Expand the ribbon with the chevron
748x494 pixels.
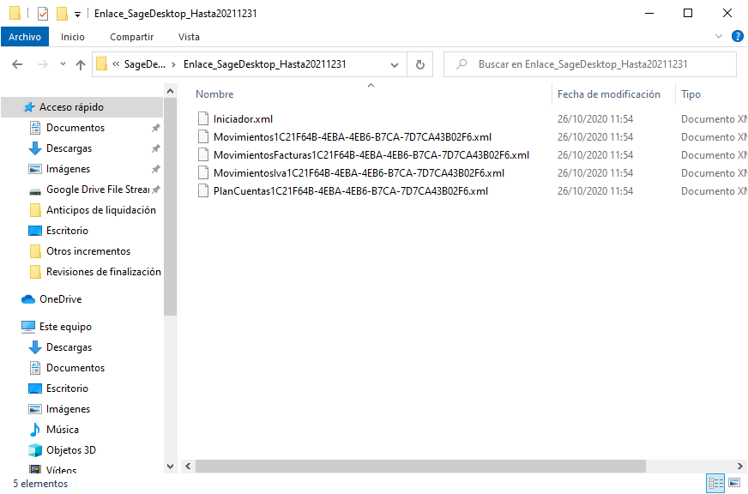719,36
